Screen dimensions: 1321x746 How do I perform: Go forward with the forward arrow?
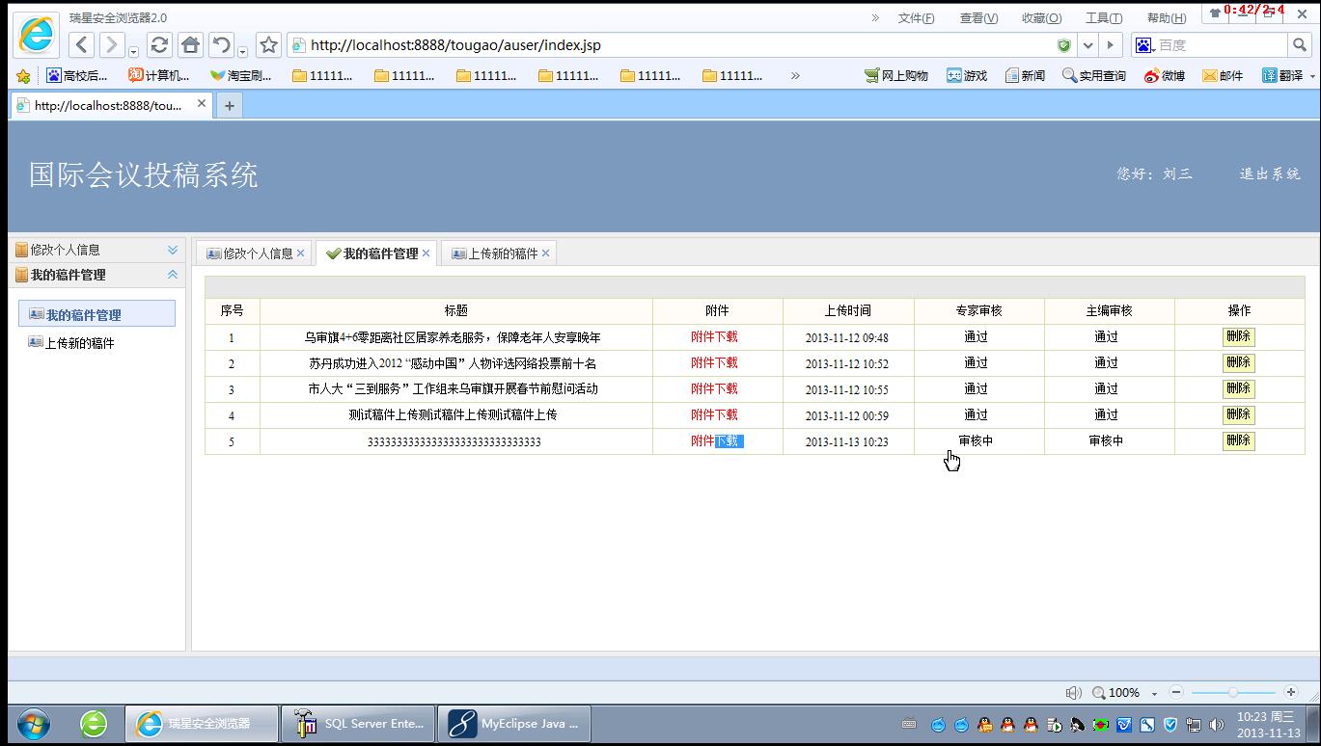point(112,44)
